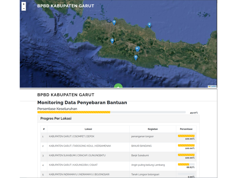Open the Tarogong Kidul Kersamenak location link
The image size is (237, 178).
click(x=80, y=146)
